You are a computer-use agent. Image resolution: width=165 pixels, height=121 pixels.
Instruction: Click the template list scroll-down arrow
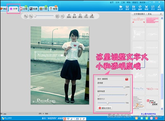pyautogui.click(x=162, y=109)
